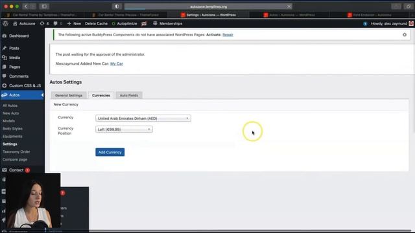Open the My Car link
This screenshot has height=233, width=415.
tap(117, 63)
